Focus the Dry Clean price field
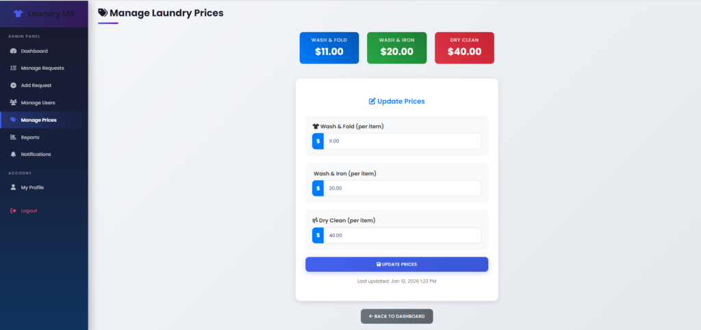Viewport: 701px width, 330px height. [401, 236]
